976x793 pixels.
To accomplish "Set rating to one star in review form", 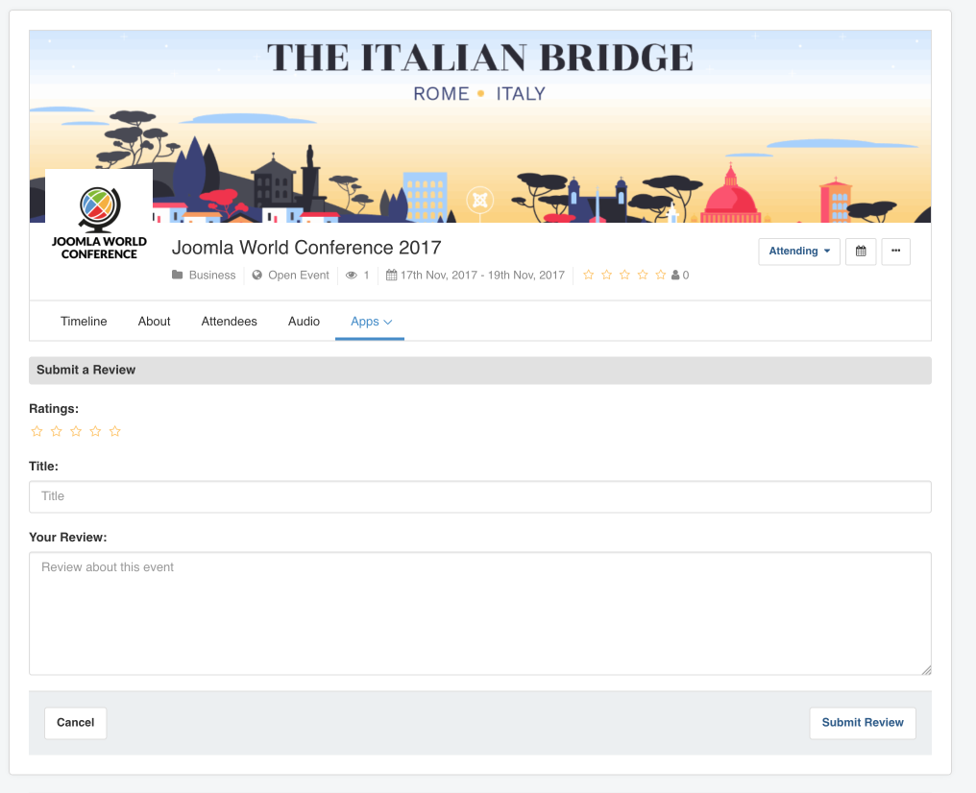I will pyautogui.click(x=37, y=431).
